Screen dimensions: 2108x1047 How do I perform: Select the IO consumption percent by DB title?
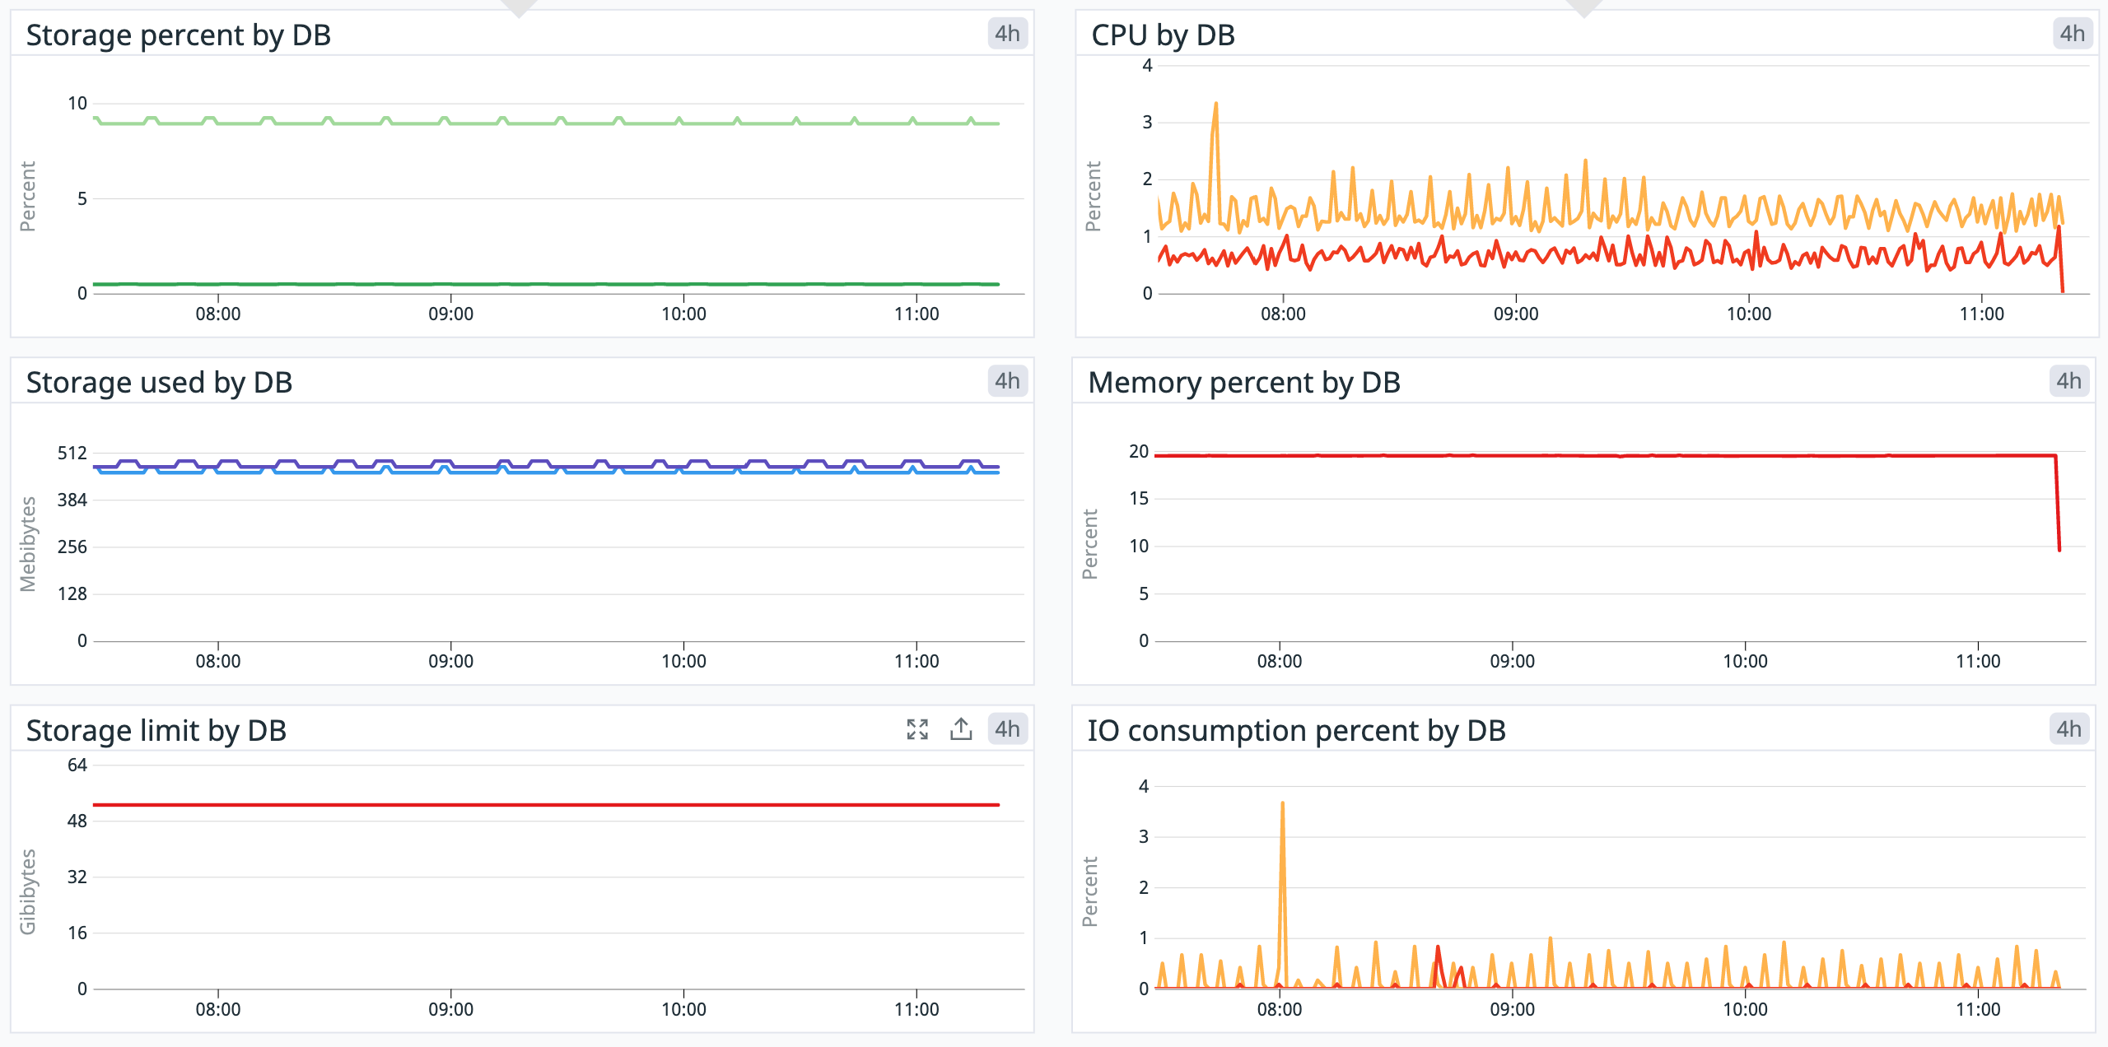click(1298, 729)
